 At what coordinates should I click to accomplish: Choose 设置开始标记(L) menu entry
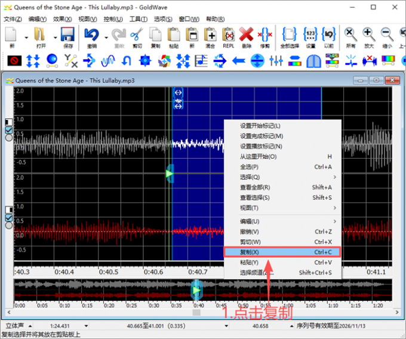click(x=282, y=126)
